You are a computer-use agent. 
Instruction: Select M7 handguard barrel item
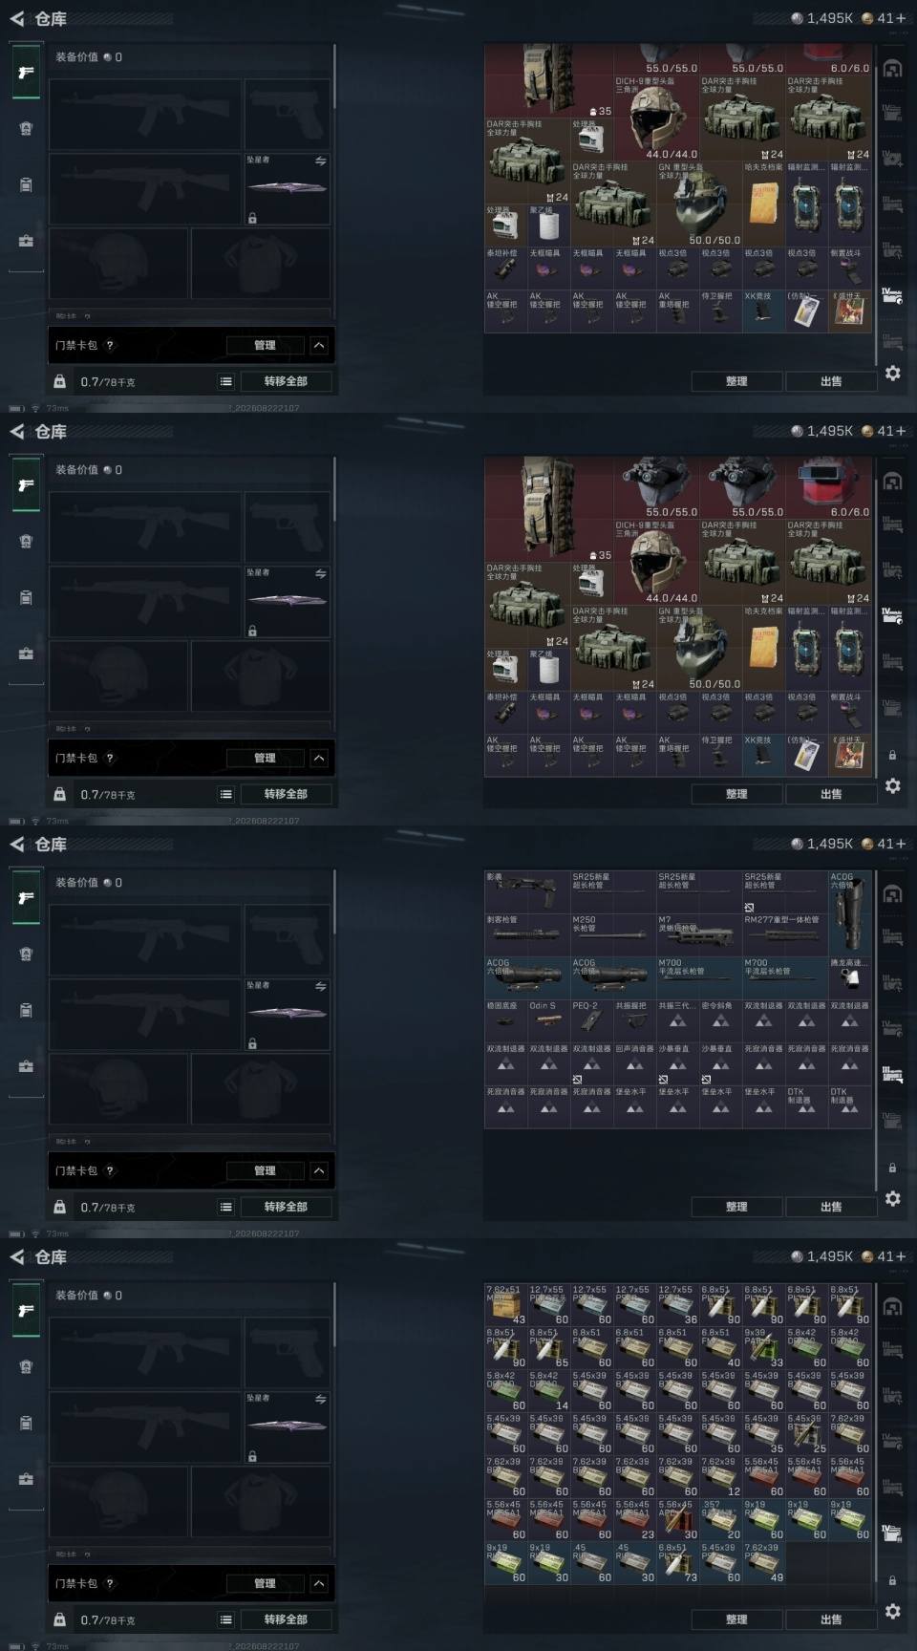tap(699, 934)
